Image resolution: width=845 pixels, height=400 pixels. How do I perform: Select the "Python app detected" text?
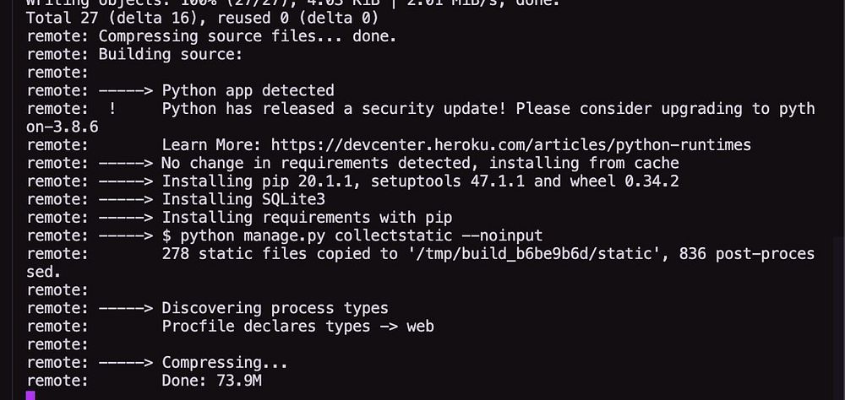coord(248,91)
